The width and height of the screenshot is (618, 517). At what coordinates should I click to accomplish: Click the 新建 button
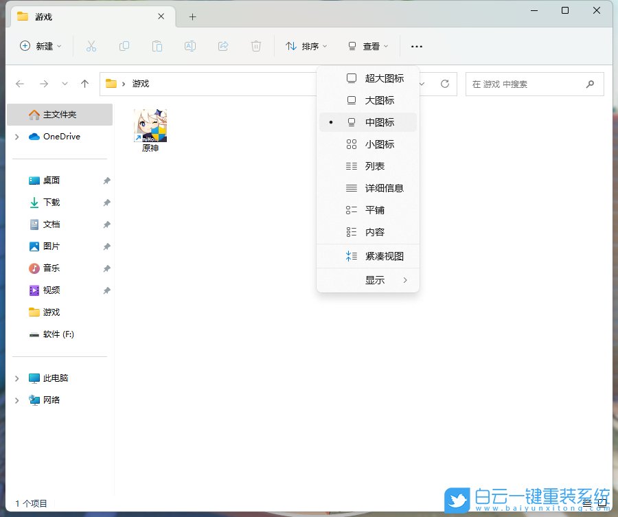(38, 46)
